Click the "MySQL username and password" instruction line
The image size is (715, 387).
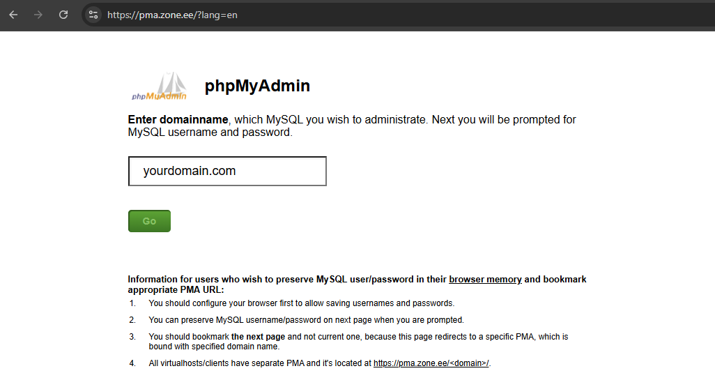click(210, 132)
